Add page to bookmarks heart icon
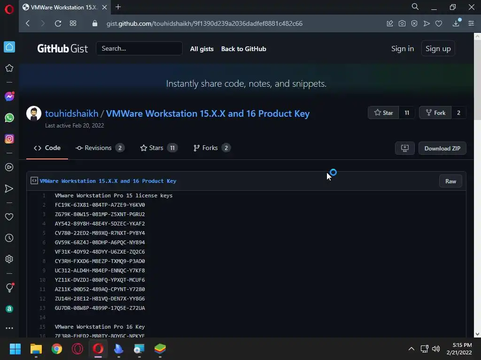Viewport: 481px width, 360px height. click(439, 23)
